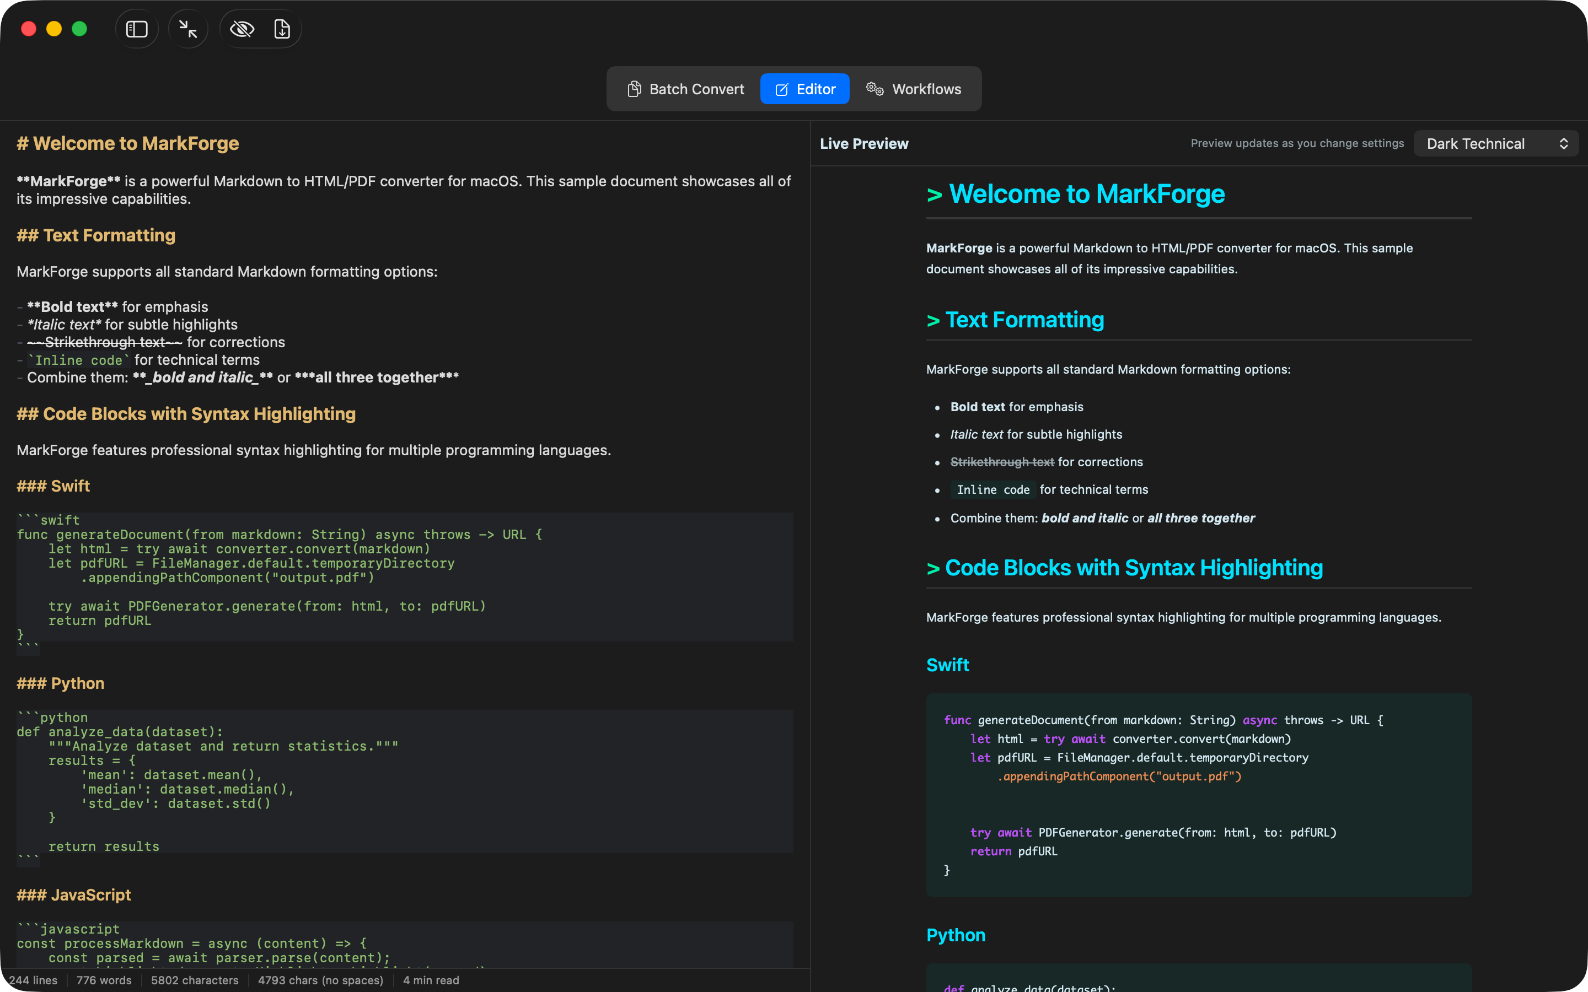Viewport: 1588px width, 992px height.
Task: Click the "### Swift" heading in the editor
Action: [53, 486]
